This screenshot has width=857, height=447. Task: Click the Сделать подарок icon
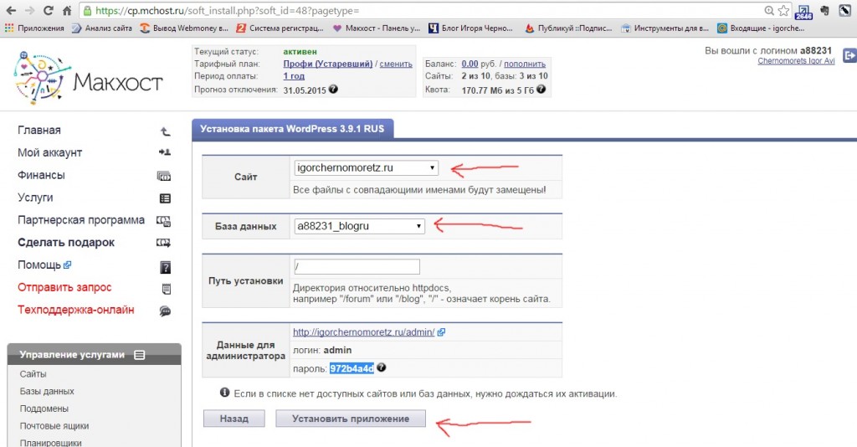(164, 243)
